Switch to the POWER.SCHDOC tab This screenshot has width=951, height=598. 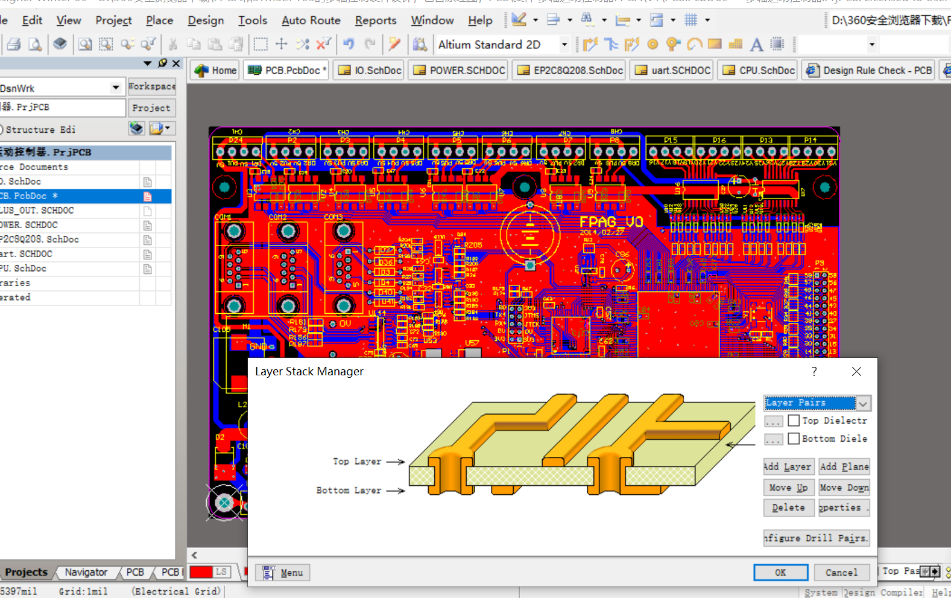459,70
